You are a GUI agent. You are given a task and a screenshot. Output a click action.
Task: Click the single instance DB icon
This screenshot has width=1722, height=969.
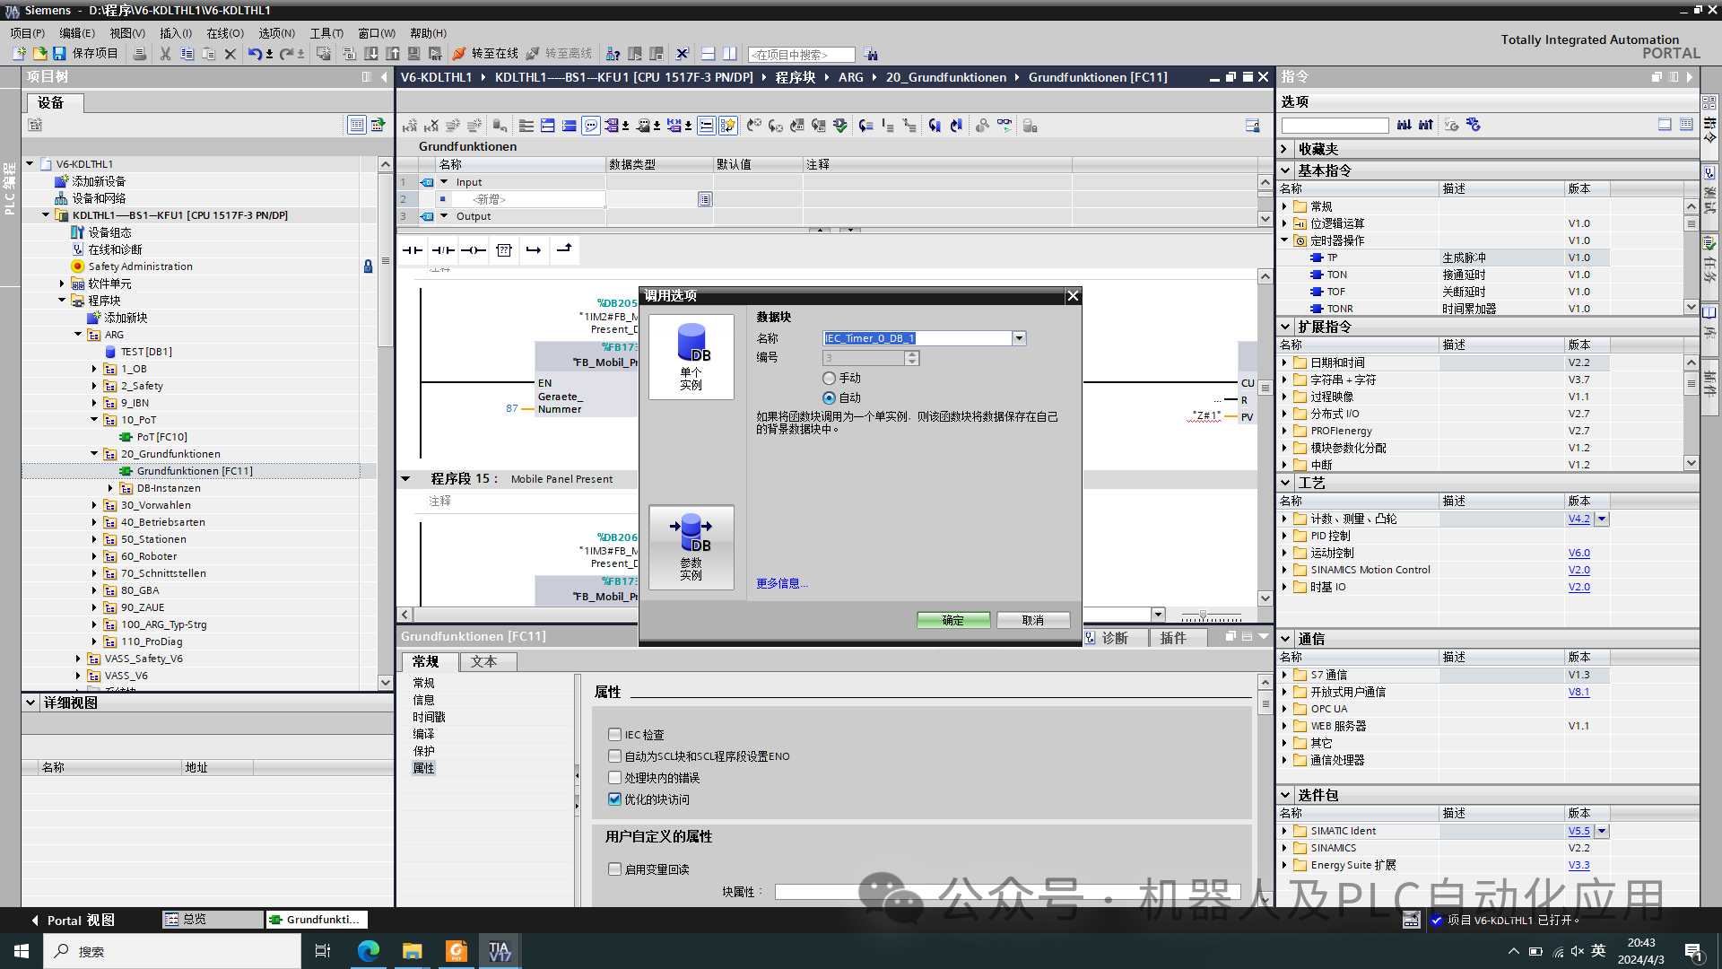(x=691, y=356)
